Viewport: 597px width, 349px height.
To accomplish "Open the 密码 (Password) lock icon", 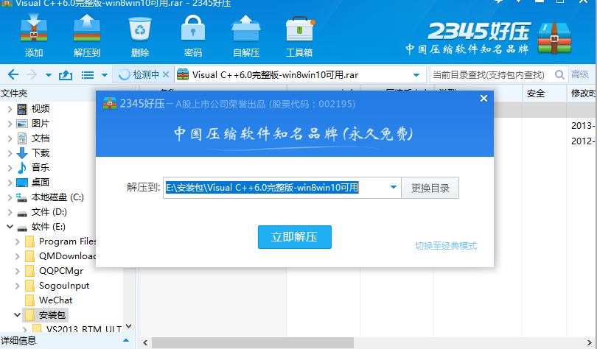I will tap(193, 35).
